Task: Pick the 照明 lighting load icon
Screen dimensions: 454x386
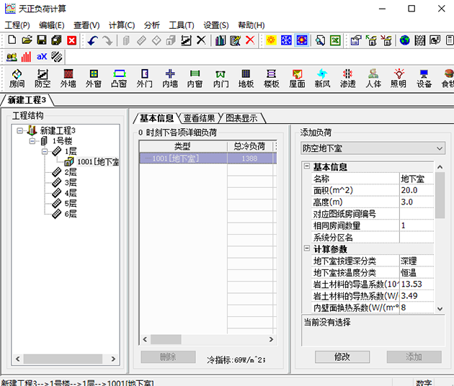Action: [x=399, y=78]
